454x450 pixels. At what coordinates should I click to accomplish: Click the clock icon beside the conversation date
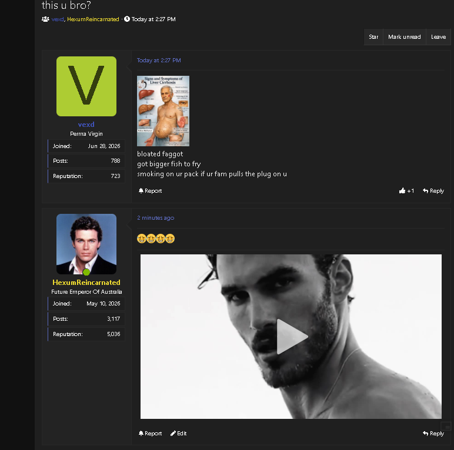pyautogui.click(x=127, y=19)
